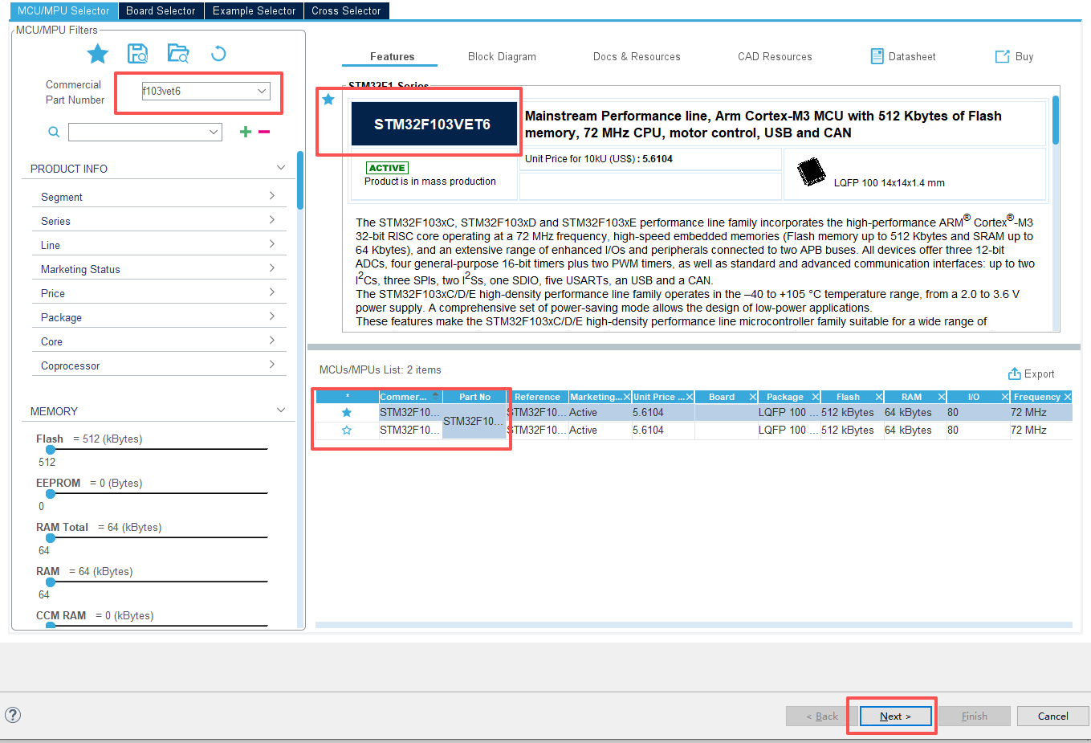Reset all MCU filters (circular arrow icon)
This screenshot has width=1091, height=743.
[218, 54]
